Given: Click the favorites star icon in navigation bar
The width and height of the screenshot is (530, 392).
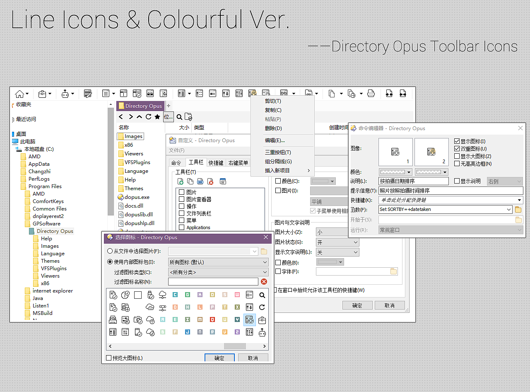Looking at the screenshot, I should [x=157, y=117].
